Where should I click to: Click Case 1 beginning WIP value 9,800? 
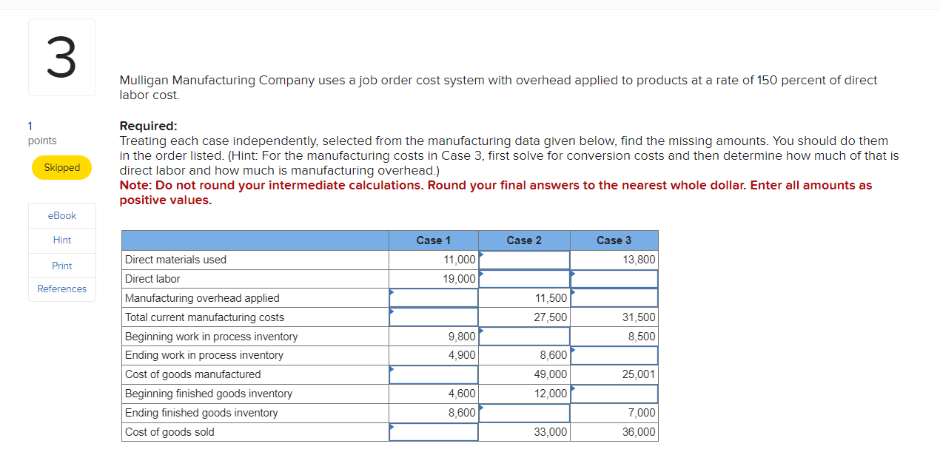pyautogui.click(x=462, y=337)
